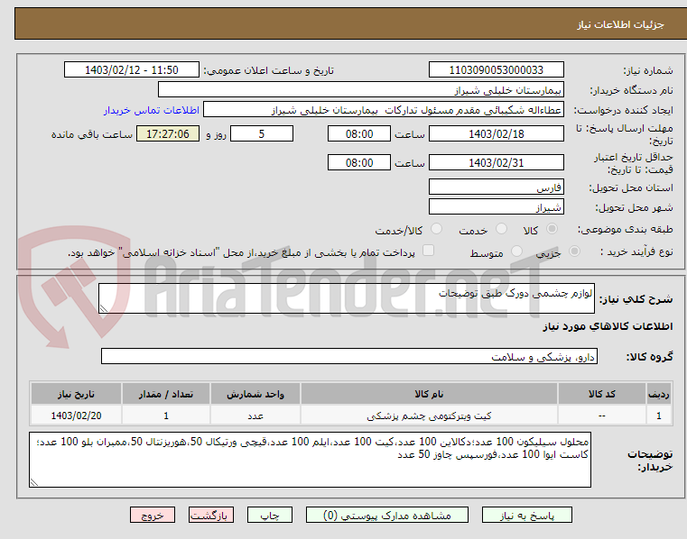Click the نام کالا column header
This screenshot has width=687, height=539.
429,394
